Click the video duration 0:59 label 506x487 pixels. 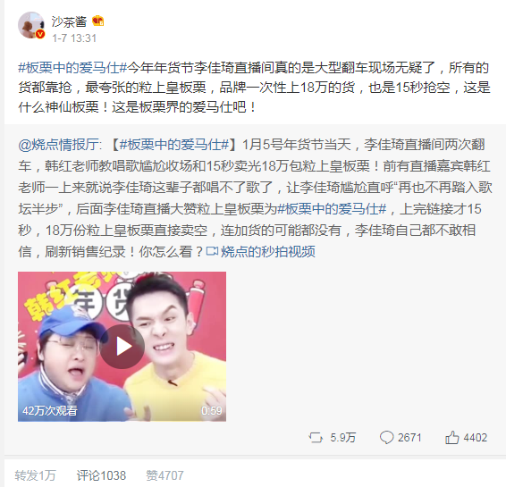[x=212, y=410]
